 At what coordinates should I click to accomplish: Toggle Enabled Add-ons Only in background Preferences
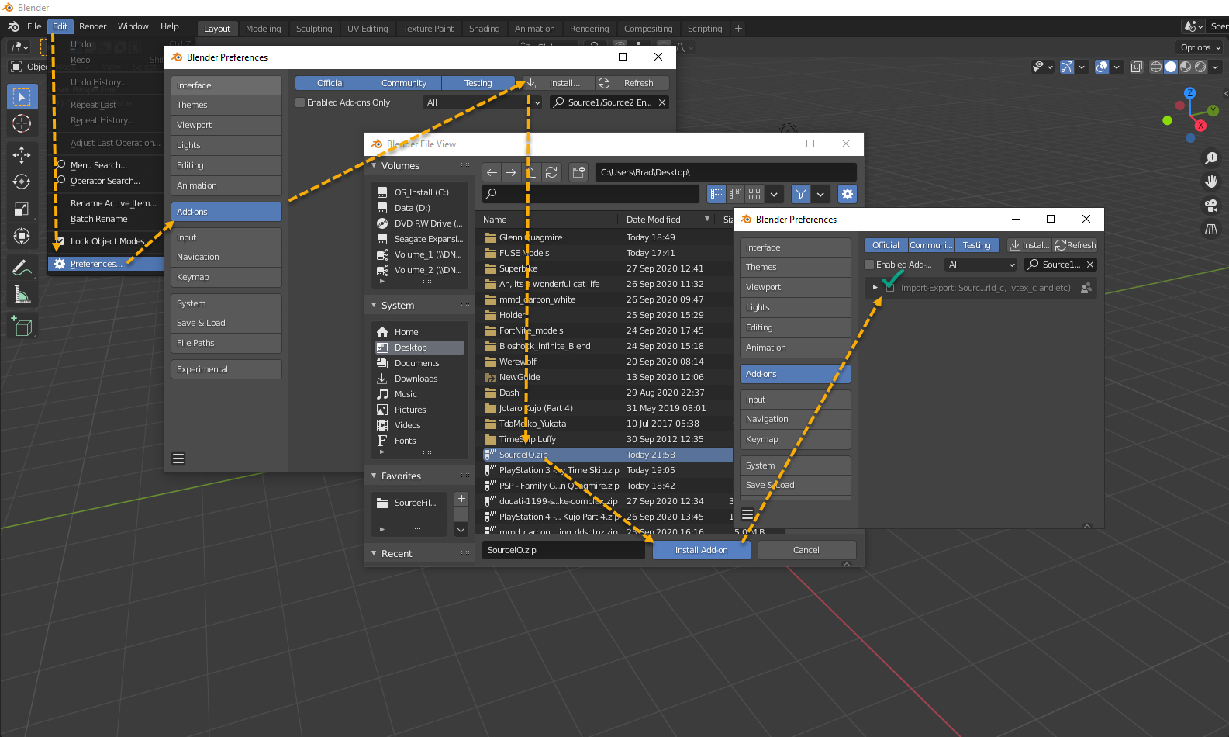coord(300,102)
